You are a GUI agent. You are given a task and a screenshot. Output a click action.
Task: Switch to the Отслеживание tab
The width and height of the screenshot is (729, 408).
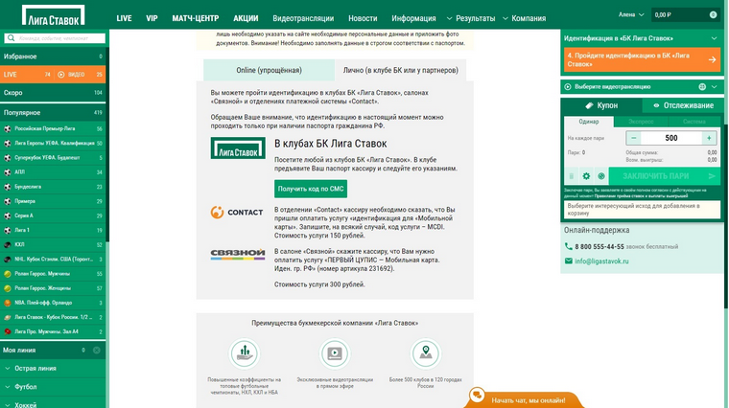click(x=683, y=105)
